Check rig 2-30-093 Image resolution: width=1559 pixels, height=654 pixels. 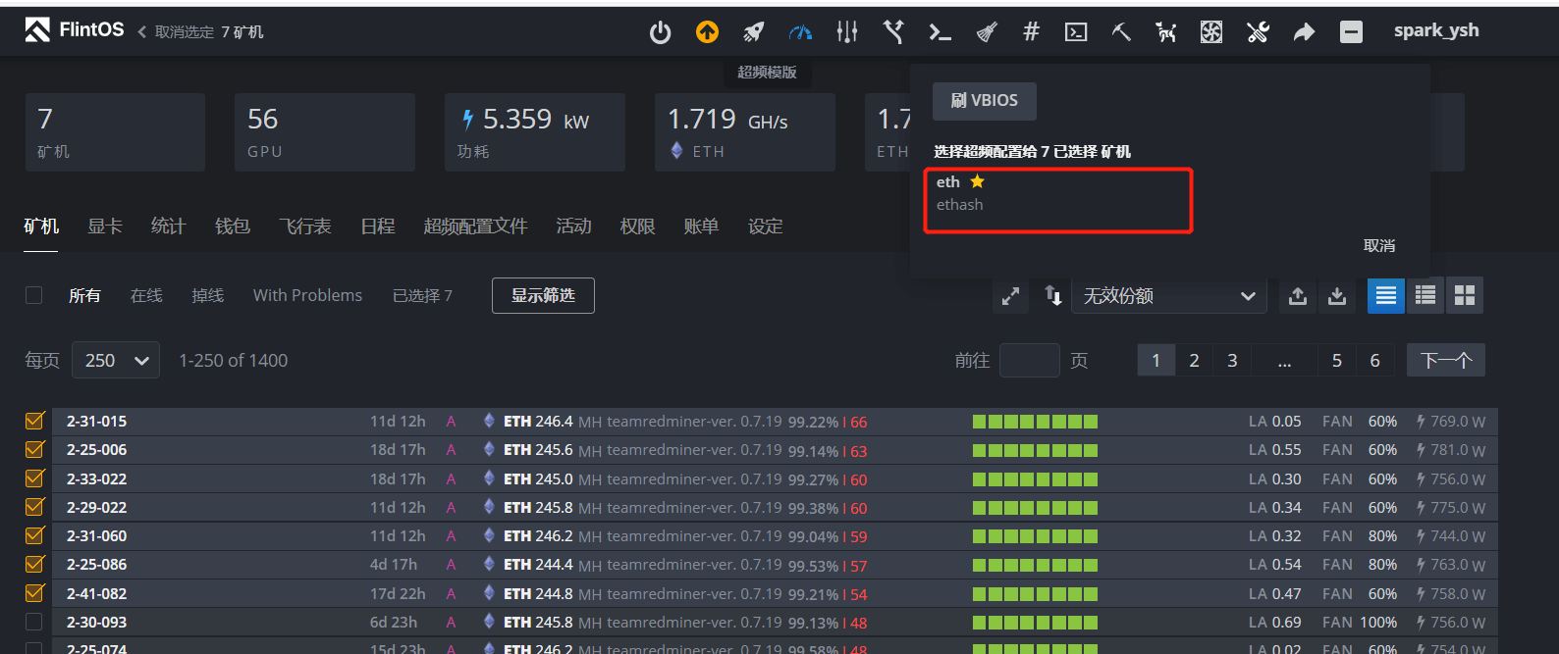click(34, 622)
